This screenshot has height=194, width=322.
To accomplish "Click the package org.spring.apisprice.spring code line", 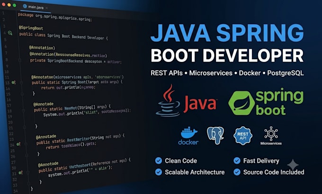I will [x=55, y=17].
